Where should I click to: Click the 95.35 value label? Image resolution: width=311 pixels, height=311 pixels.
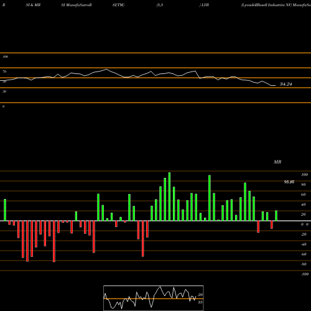click(x=289, y=182)
